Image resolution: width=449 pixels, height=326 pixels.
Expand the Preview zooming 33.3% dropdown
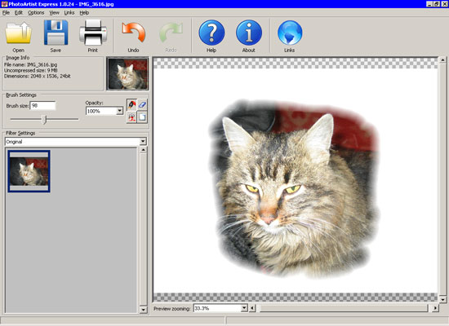(x=244, y=308)
